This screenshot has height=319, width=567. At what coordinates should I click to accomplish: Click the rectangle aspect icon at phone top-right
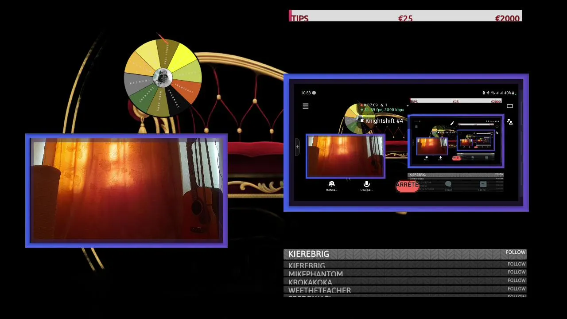509,106
